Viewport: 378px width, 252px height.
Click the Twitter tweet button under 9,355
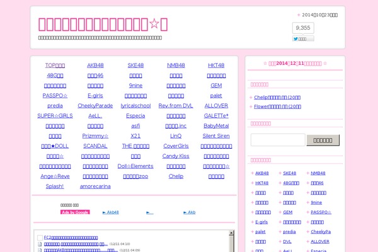303,39
